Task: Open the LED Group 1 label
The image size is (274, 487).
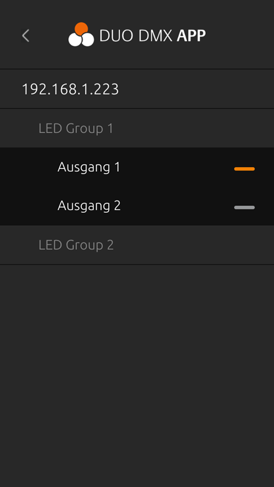Action: click(x=76, y=129)
